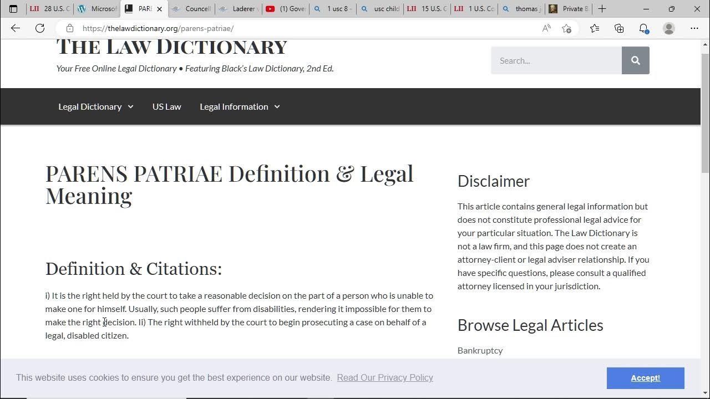This screenshot has width=710, height=399.
Task: Open the user profile avatar
Action: [x=669, y=28]
